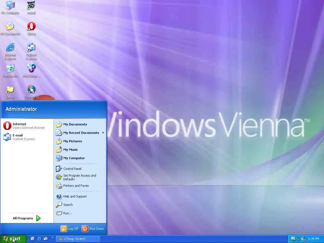This screenshot has height=243, width=324.
Task: Open E-mail Outlook Express in Start menu
Action: pyautogui.click(x=27, y=137)
